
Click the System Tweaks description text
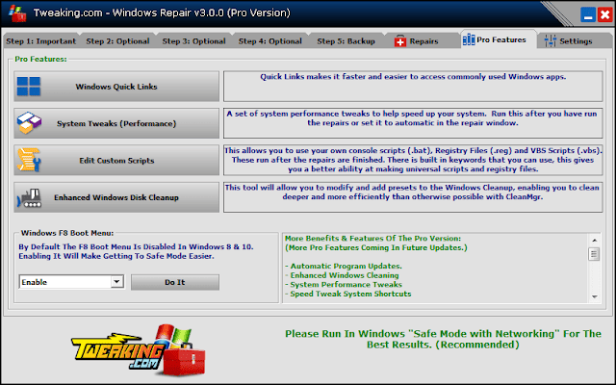pos(413,118)
